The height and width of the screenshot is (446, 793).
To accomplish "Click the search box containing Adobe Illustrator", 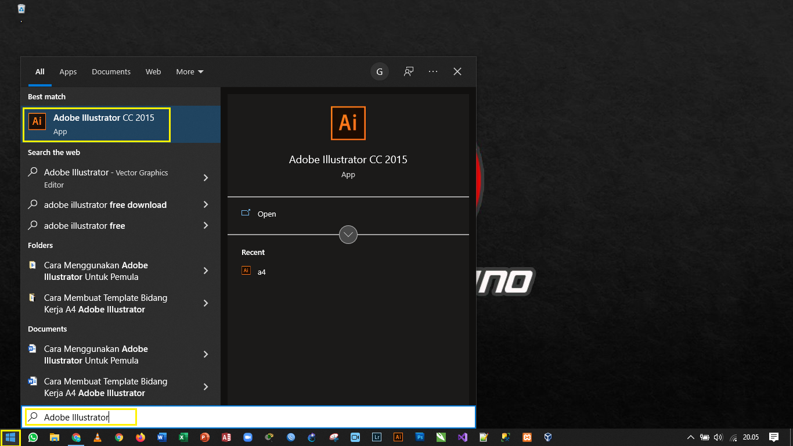I will pyautogui.click(x=248, y=417).
